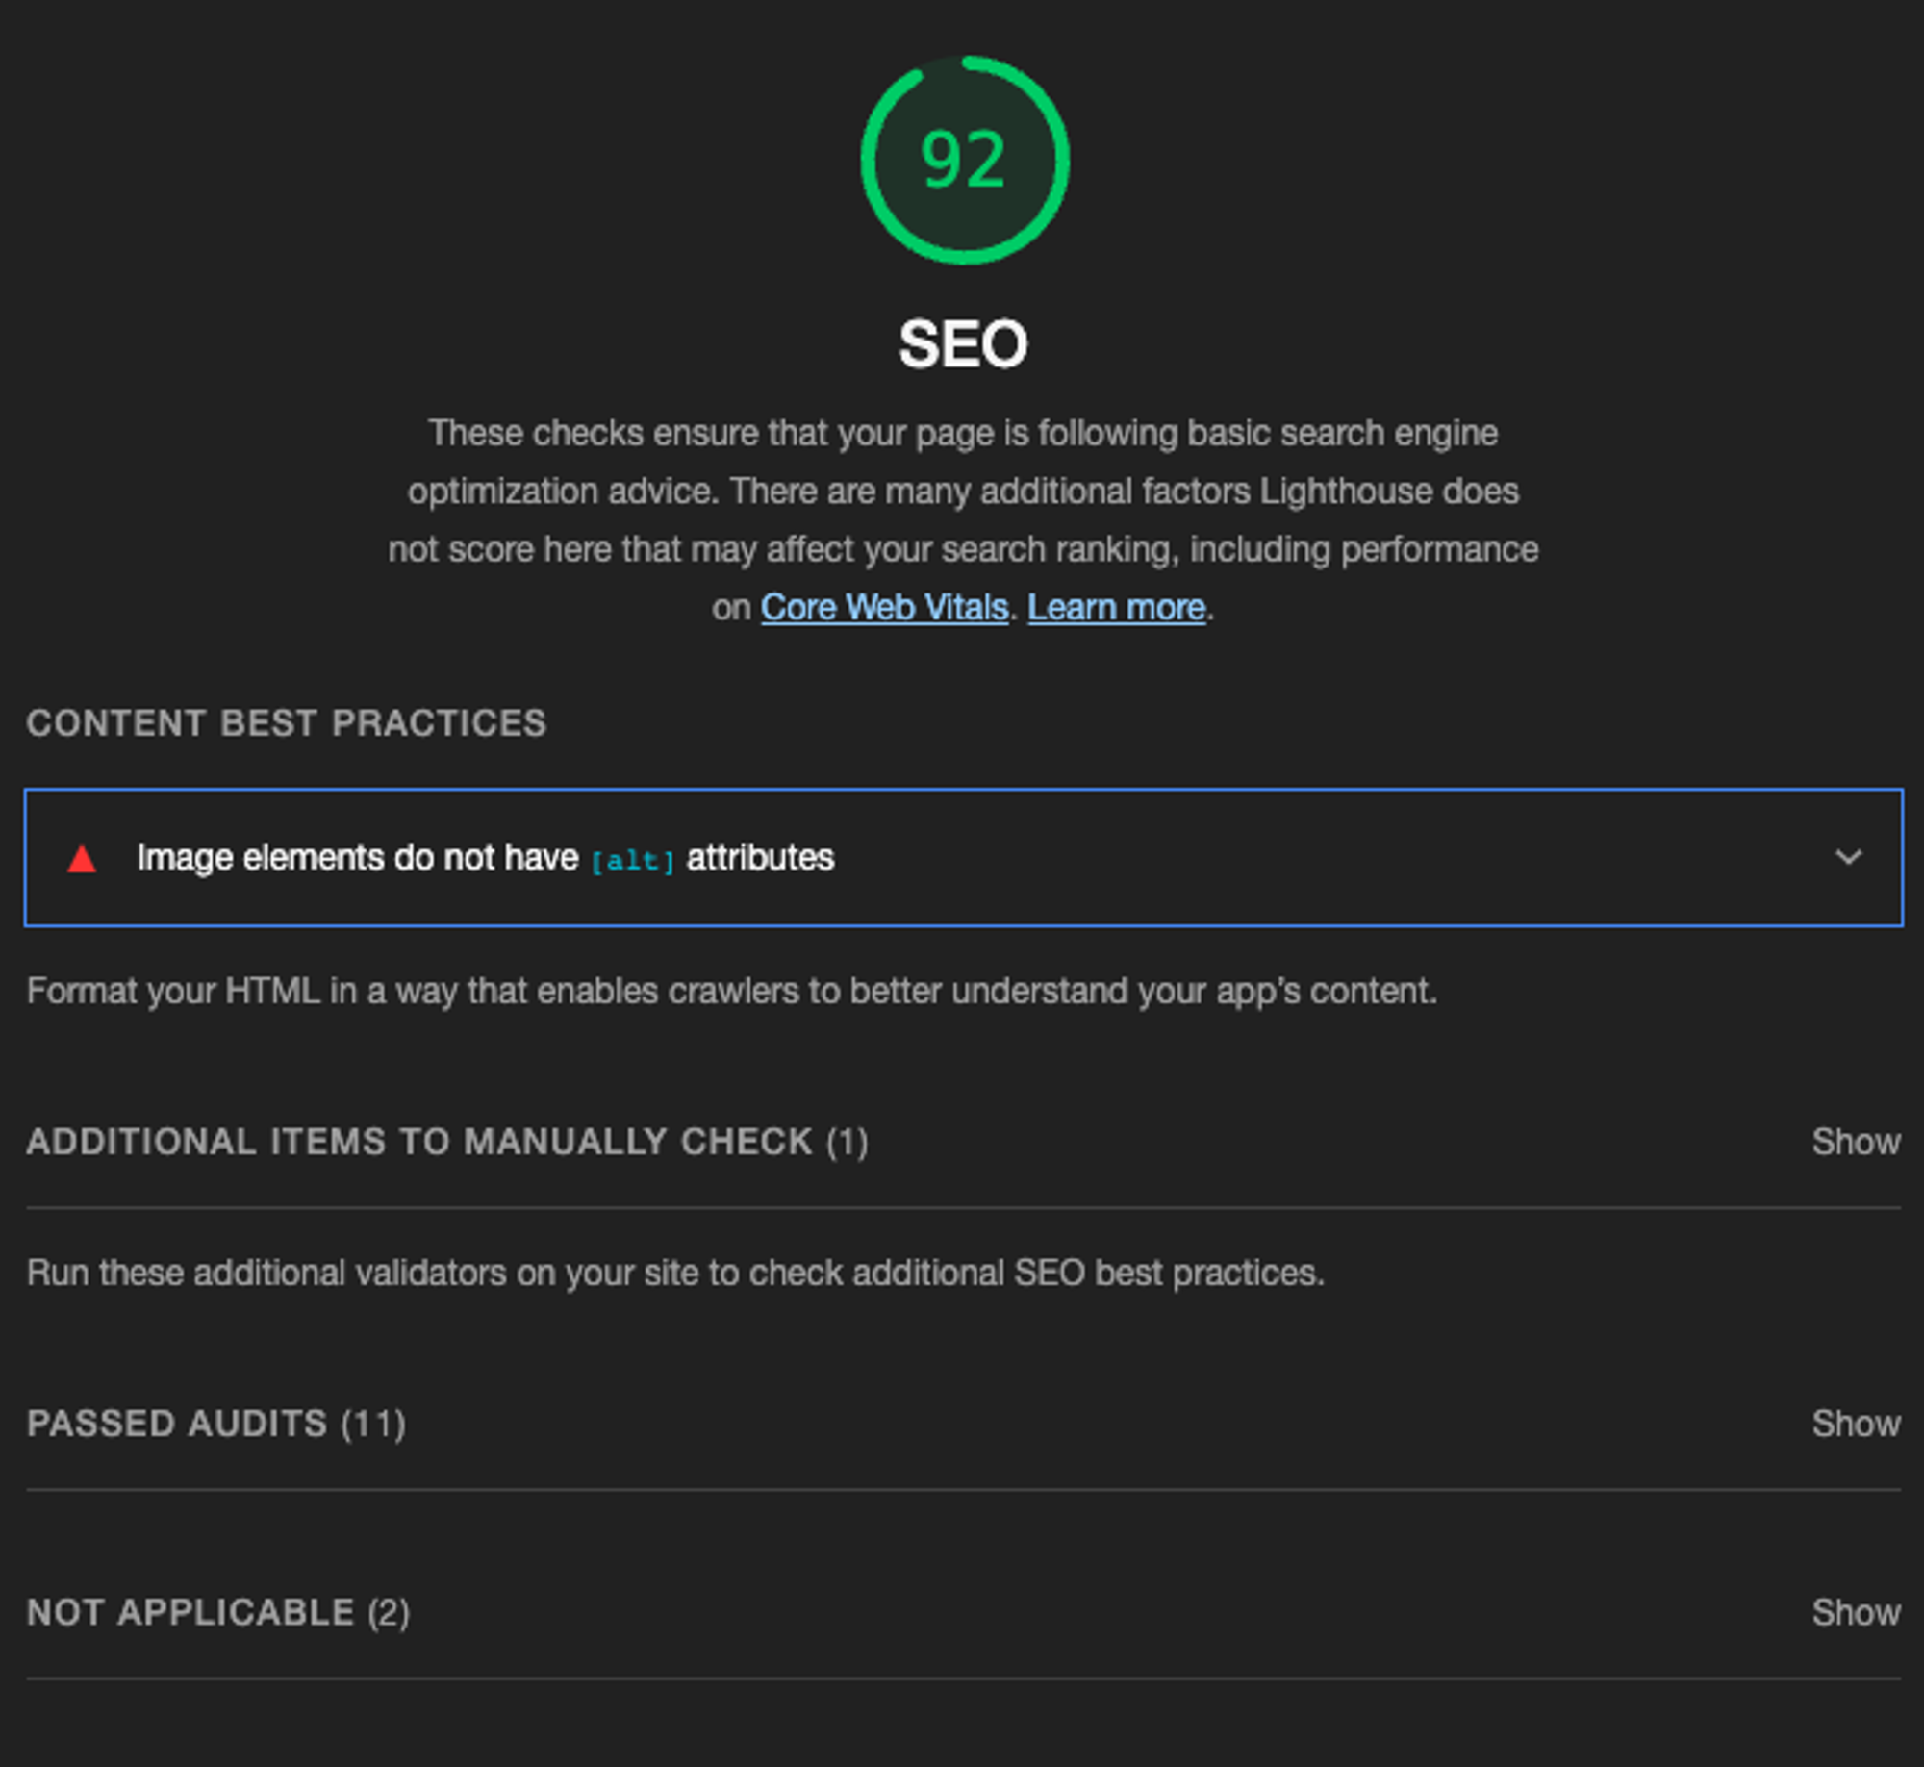The image size is (1924, 1767).
Task: Click the SEO score gauge showing 92
Action: pyautogui.click(x=964, y=160)
